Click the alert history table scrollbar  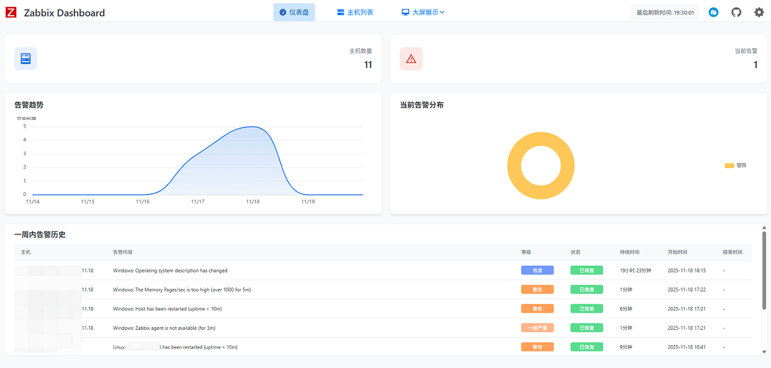point(764,270)
